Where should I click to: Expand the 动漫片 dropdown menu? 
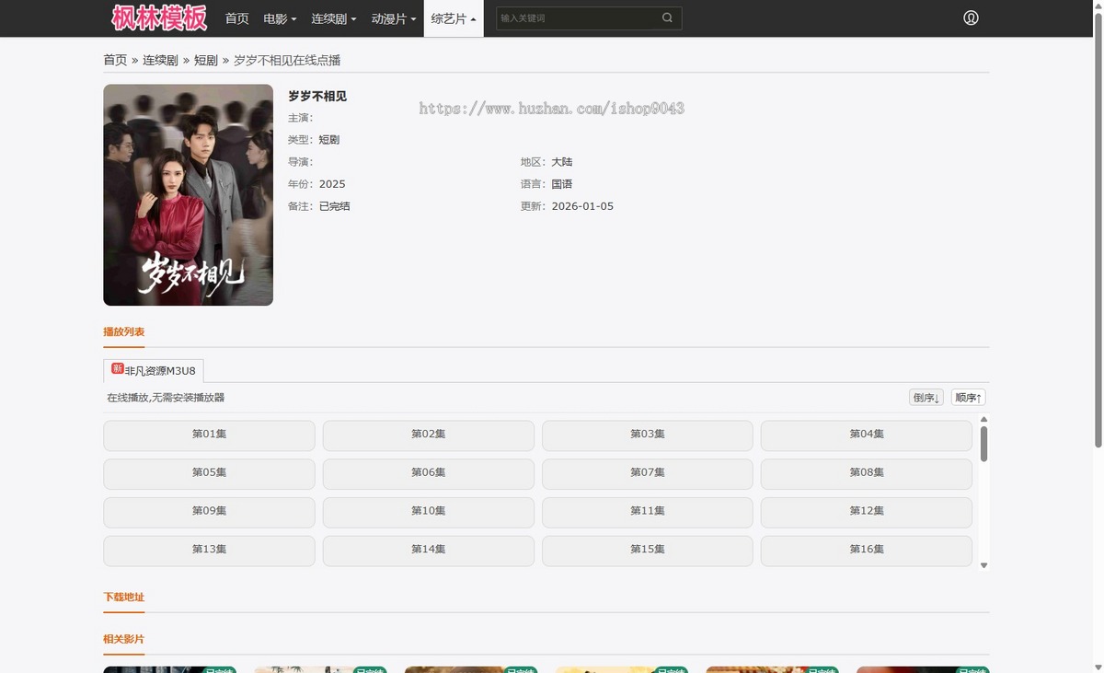394,18
